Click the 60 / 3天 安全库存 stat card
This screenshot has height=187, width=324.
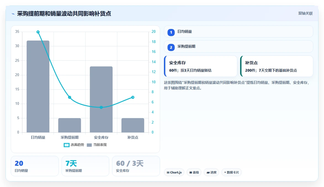pos(136,166)
